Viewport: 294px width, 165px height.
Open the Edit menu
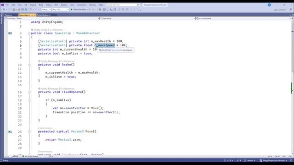click(x=13, y=5)
